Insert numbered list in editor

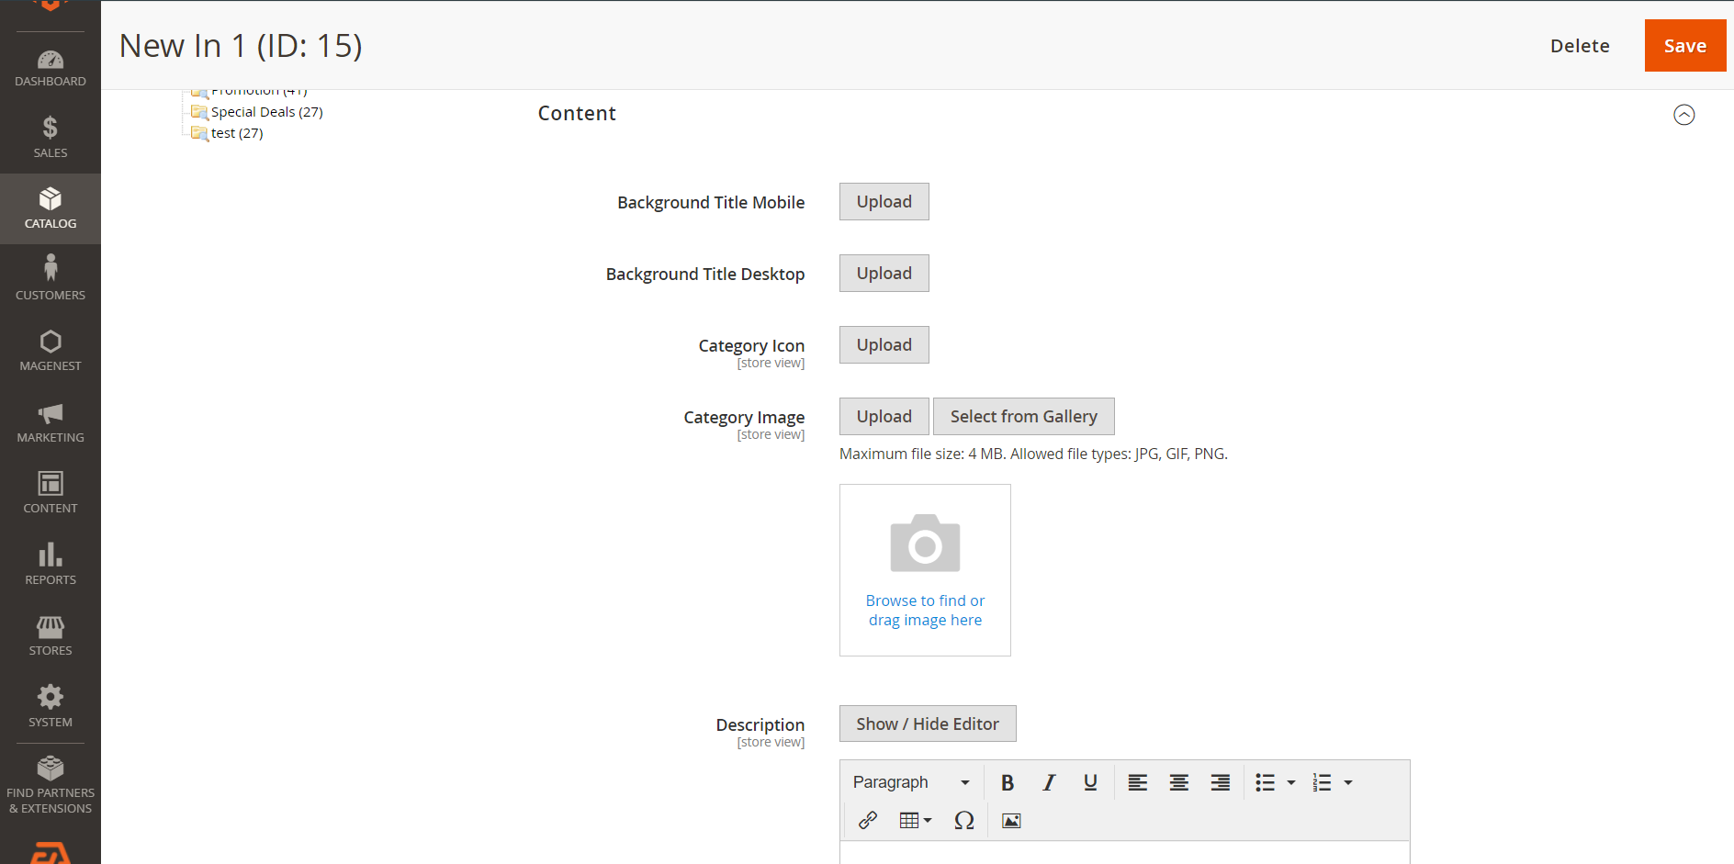[x=1323, y=782]
